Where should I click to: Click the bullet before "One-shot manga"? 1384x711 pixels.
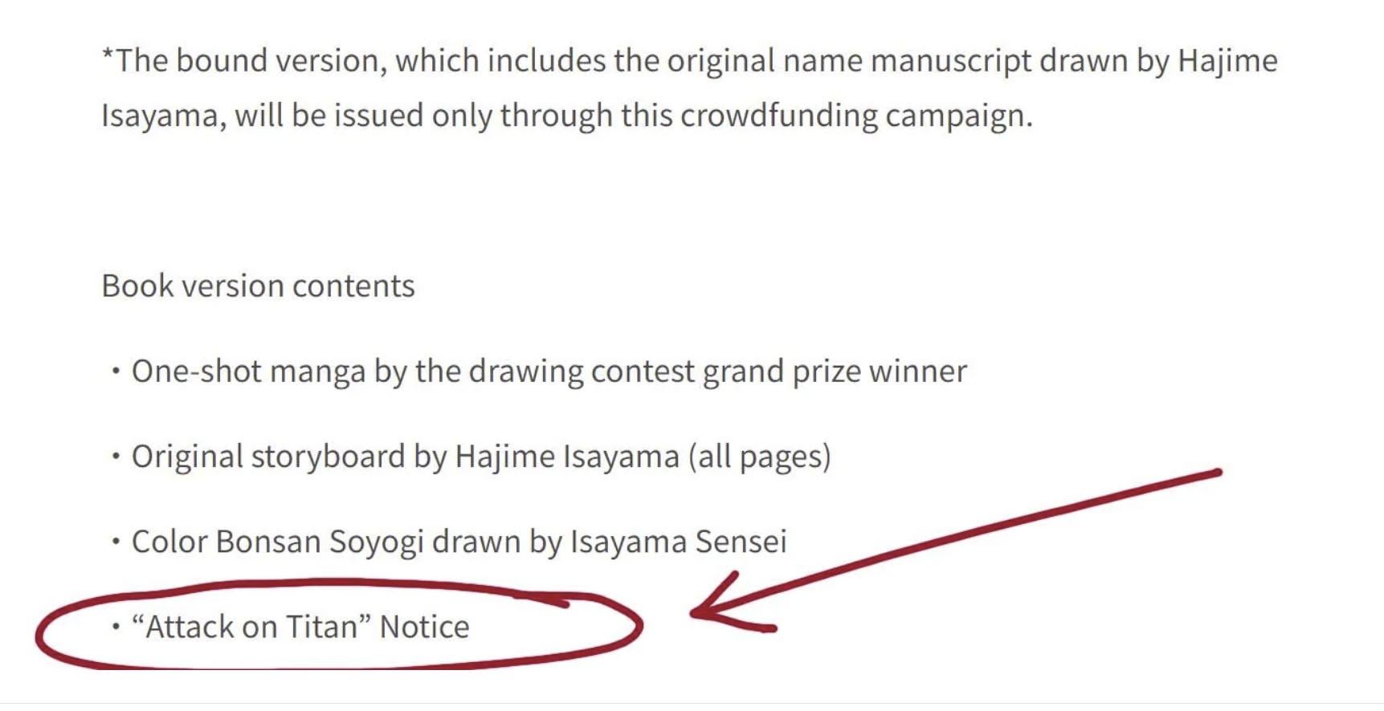point(116,372)
